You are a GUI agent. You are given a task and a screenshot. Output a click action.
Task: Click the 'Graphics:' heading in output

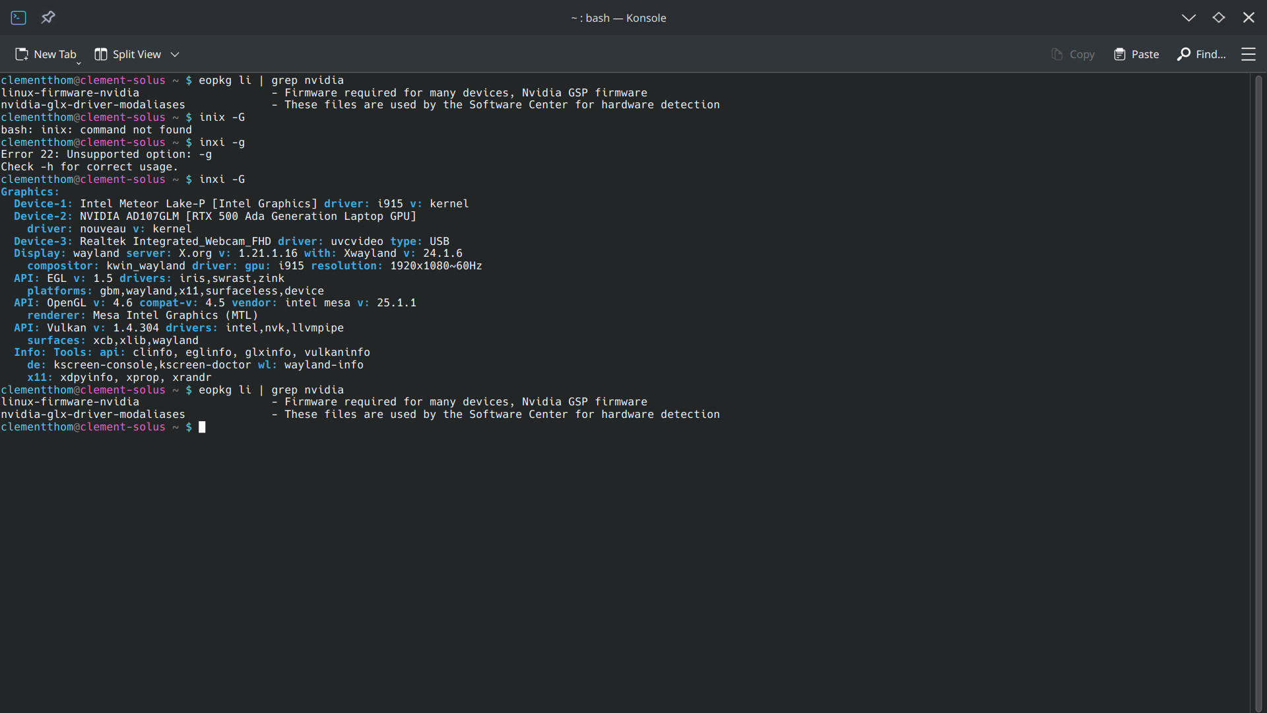[x=30, y=192]
